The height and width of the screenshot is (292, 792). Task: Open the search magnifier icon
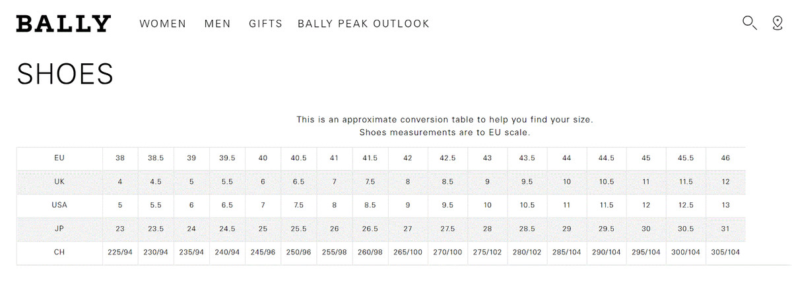pos(750,23)
